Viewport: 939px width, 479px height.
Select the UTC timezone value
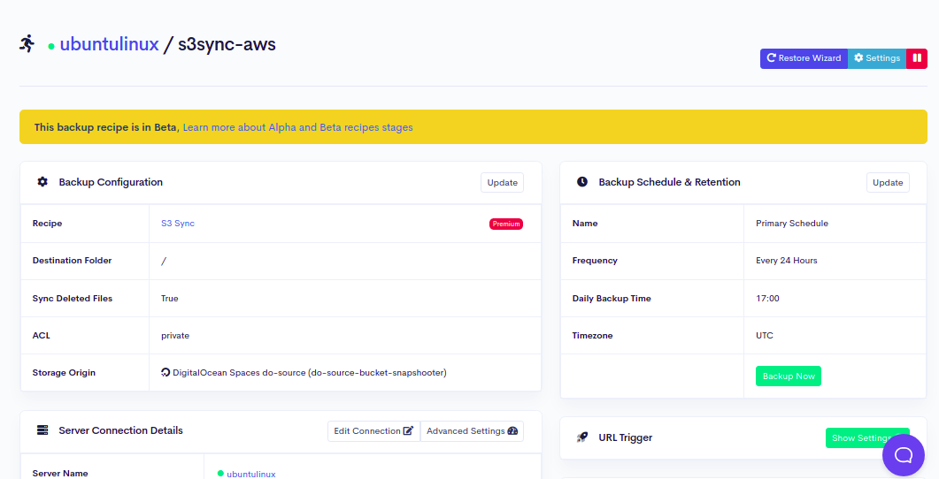[764, 336]
